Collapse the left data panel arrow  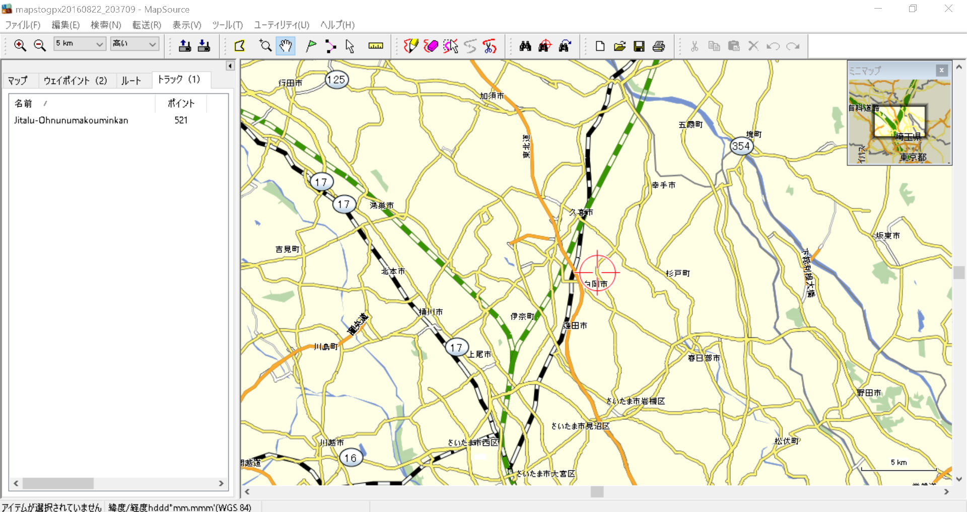click(230, 66)
